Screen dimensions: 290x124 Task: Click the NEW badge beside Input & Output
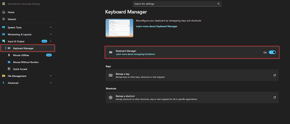pos(44,41)
